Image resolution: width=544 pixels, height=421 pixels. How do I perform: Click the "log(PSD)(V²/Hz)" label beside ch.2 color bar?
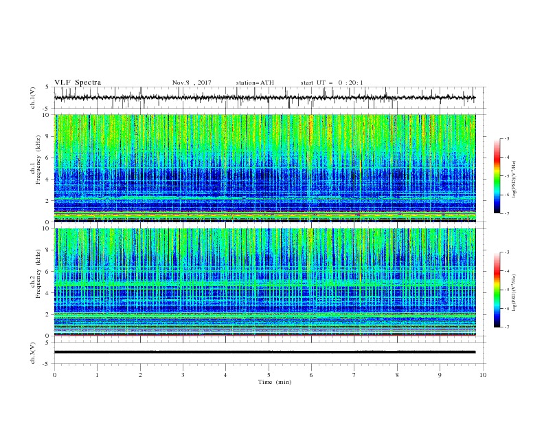(514, 292)
